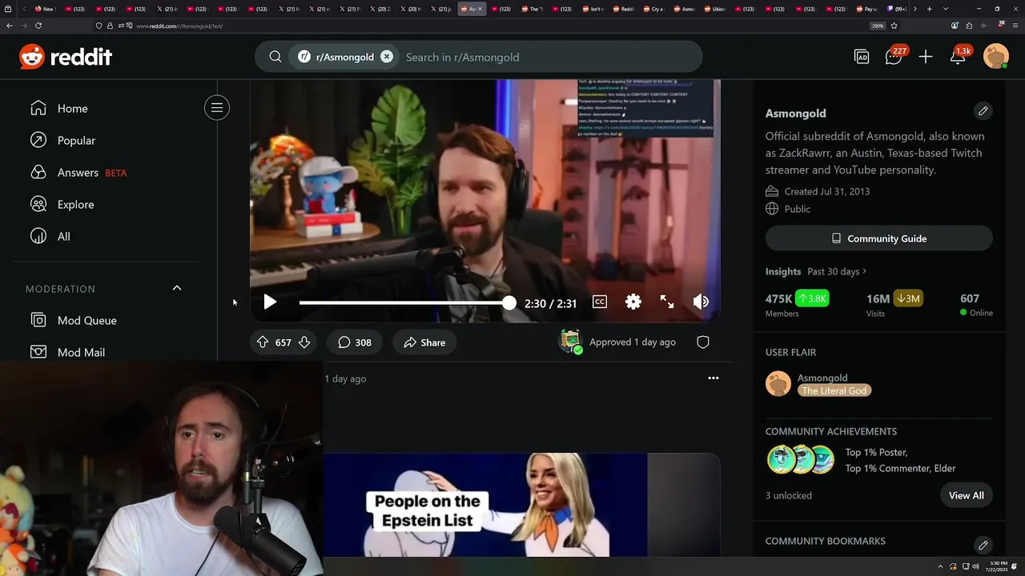
Task: Mute the video volume
Action: click(701, 302)
